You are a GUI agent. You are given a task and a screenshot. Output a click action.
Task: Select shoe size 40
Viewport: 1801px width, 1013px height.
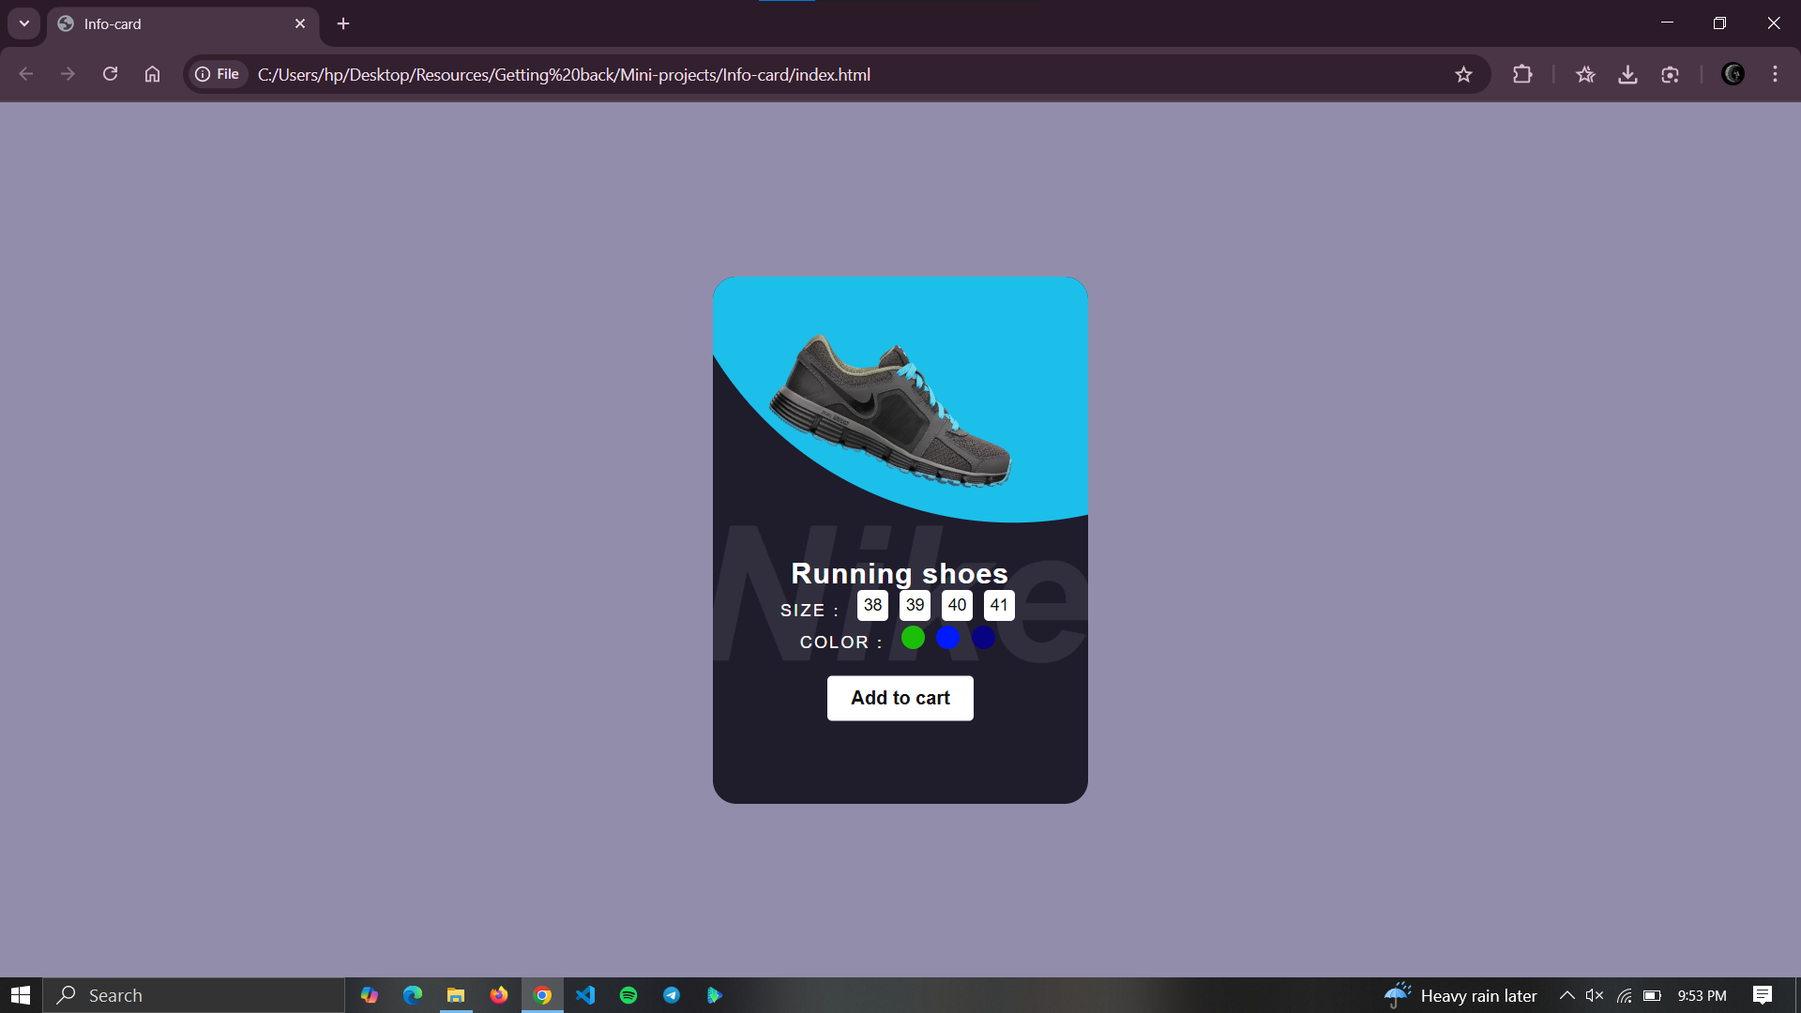[957, 605]
